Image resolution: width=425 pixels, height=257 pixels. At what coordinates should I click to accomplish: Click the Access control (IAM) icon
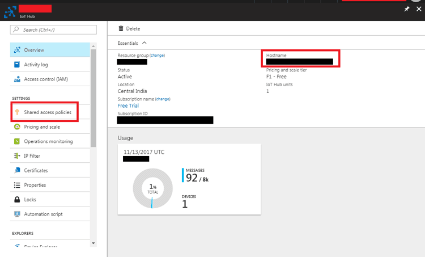(17, 79)
